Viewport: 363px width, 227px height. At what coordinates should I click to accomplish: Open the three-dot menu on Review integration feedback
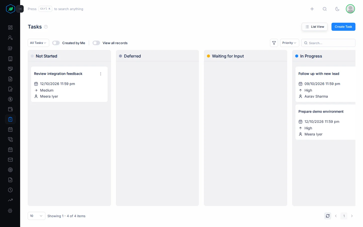point(101,74)
